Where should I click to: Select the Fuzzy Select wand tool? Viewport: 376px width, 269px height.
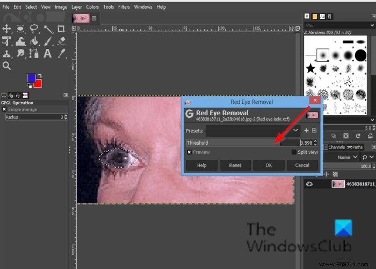48,29
